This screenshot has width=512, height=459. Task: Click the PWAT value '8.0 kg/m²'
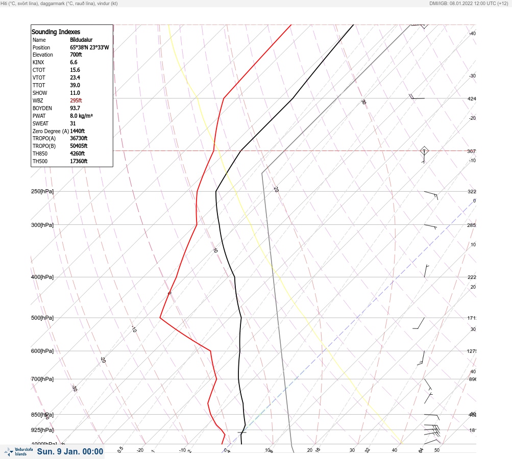pos(81,116)
